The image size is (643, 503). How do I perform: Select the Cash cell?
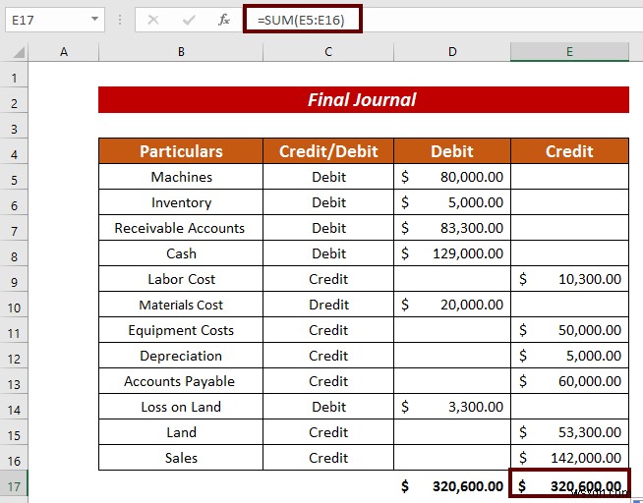point(181,253)
